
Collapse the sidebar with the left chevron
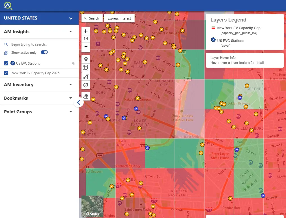79,102
